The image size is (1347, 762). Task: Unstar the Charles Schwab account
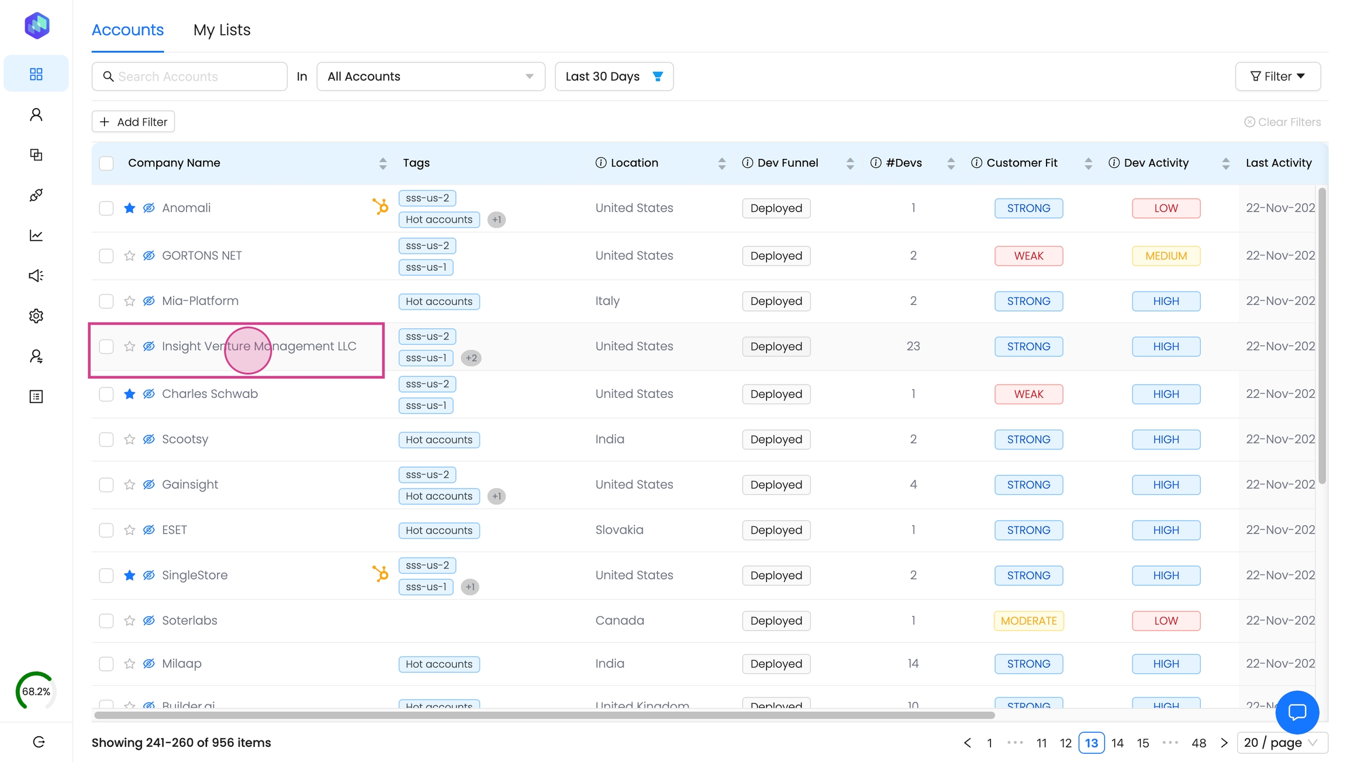click(x=130, y=394)
